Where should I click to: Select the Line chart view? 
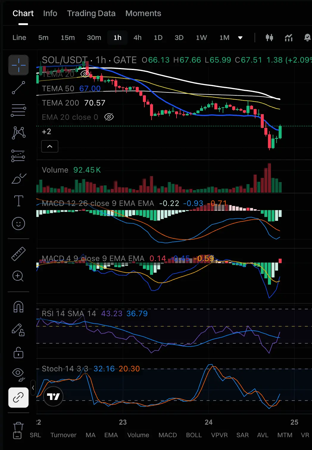[19, 38]
